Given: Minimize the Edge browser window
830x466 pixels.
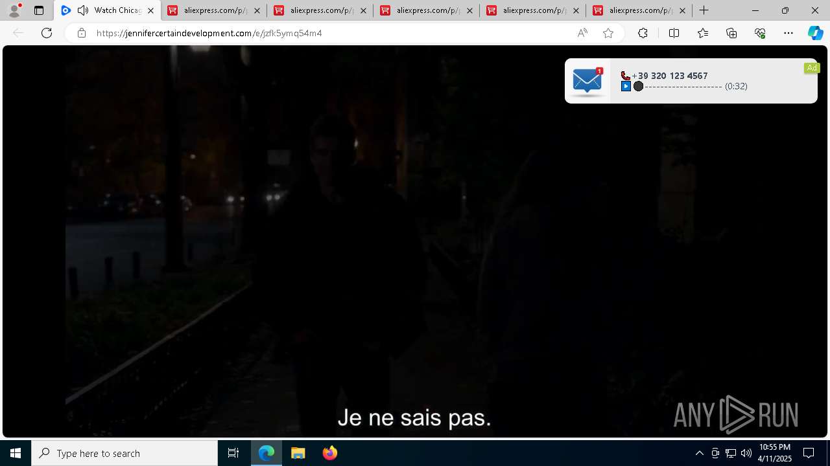Looking at the screenshot, I should (x=755, y=10).
